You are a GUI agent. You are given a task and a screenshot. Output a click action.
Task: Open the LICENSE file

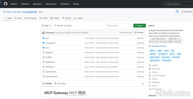[x=48, y=57]
